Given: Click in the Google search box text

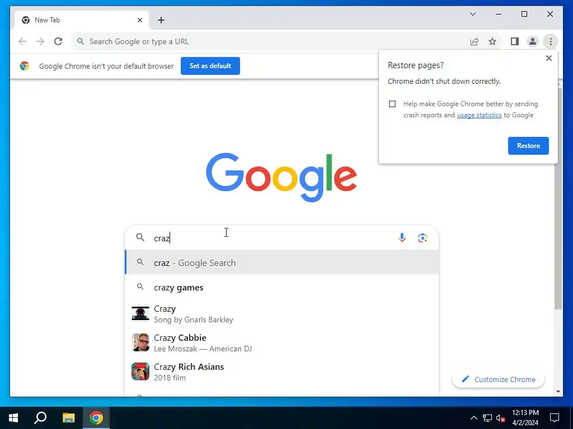Looking at the screenshot, I should 270,238.
